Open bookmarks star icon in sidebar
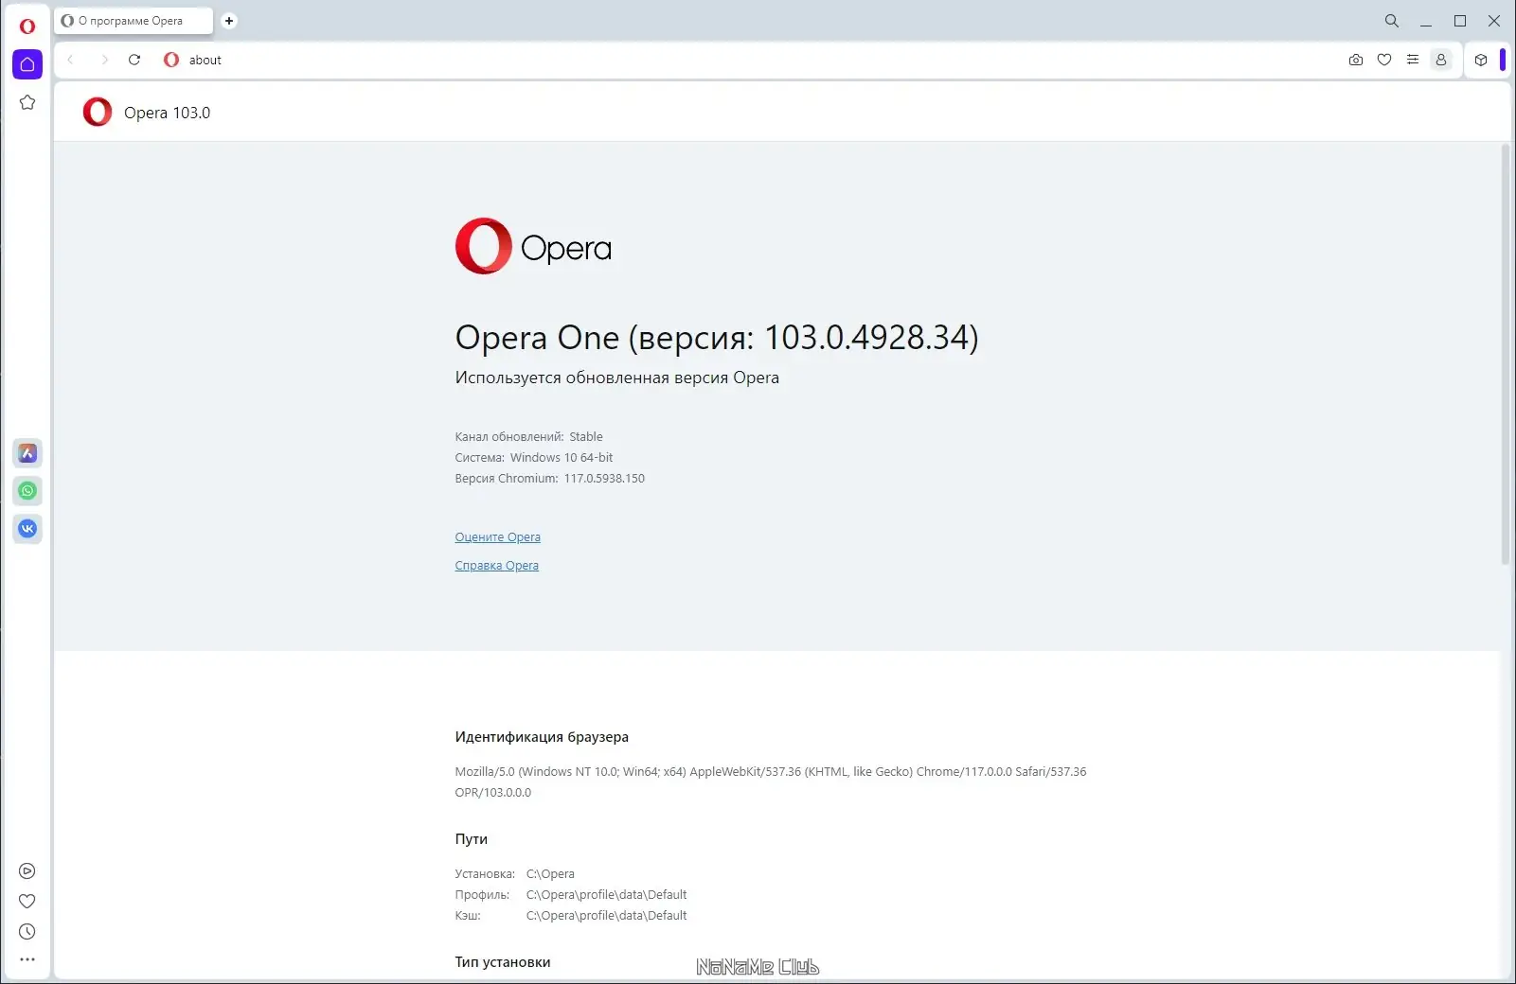The height and width of the screenshot is (984, 1516). point(27,102)
